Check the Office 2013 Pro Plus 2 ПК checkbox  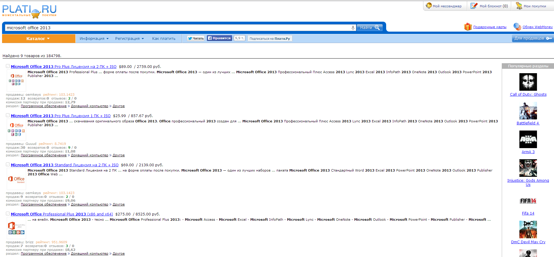coord(8,66)
